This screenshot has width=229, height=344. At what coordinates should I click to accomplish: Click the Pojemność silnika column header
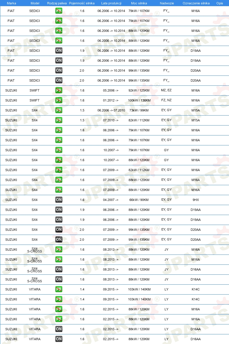click(82, 3)
